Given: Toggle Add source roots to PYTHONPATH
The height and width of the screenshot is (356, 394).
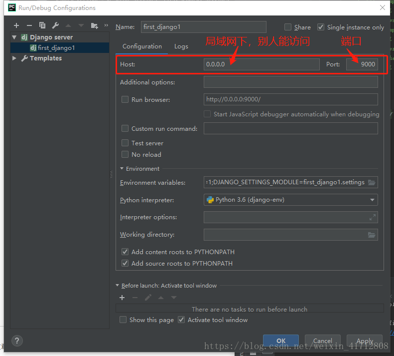Looking at the screenshot, I should click(125, 263).
